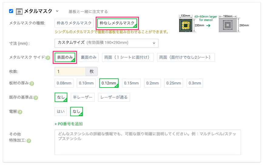Click help icon beside 板材の厚み
Image resolution: width=264 pixels, height=165 pixels.
point(32,84)
